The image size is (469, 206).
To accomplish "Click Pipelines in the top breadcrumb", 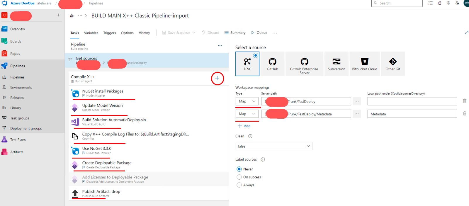I will click(96, 3).
